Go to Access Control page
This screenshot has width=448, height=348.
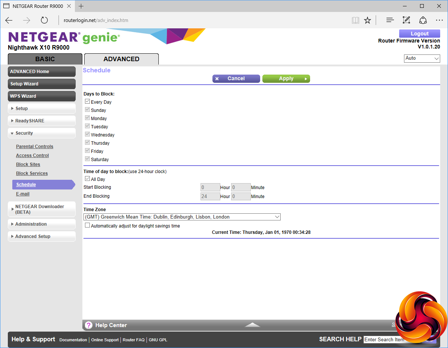[x=32, y=156]
